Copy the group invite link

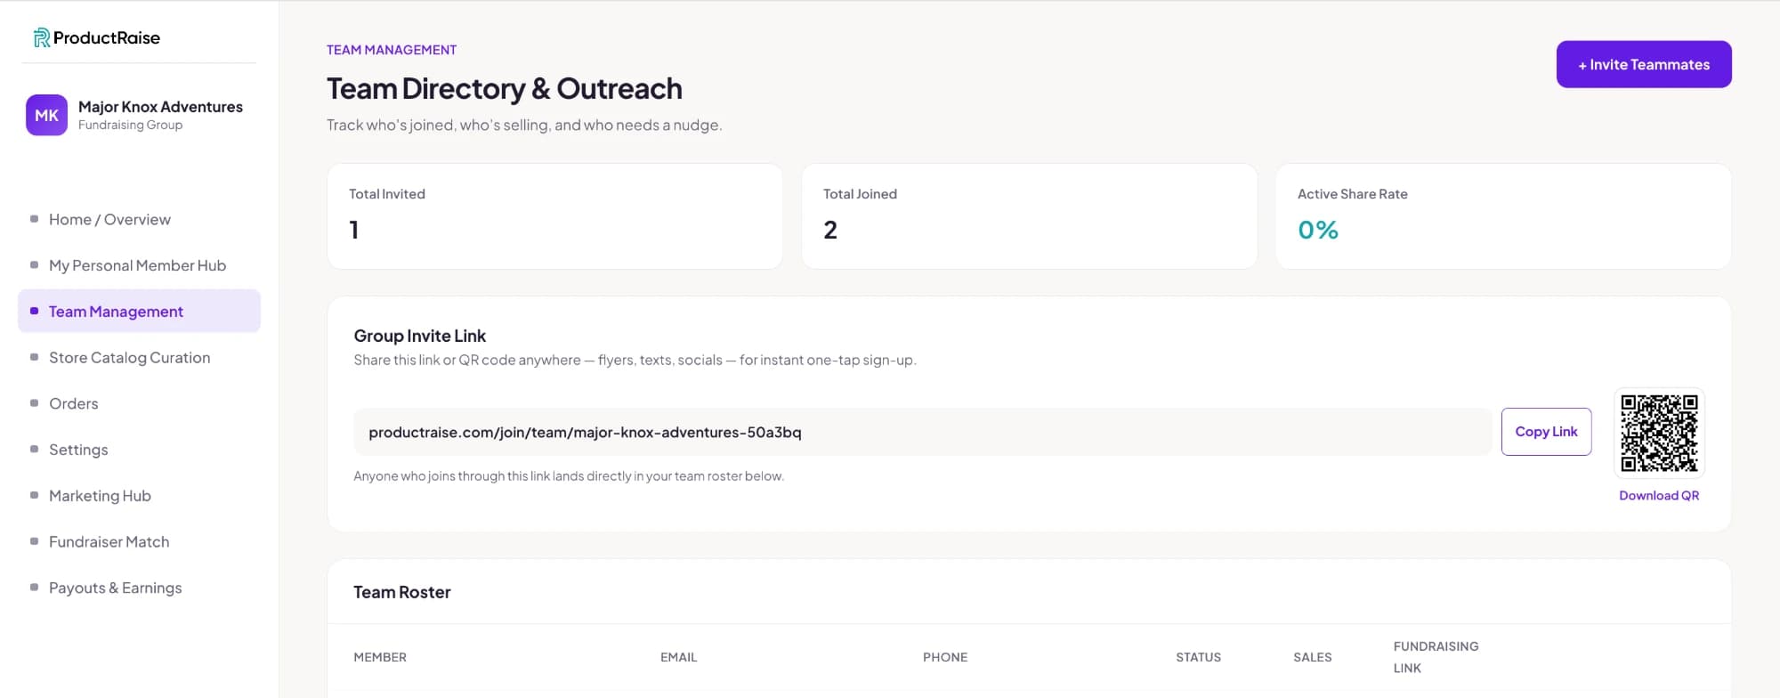pos(1546,432)
